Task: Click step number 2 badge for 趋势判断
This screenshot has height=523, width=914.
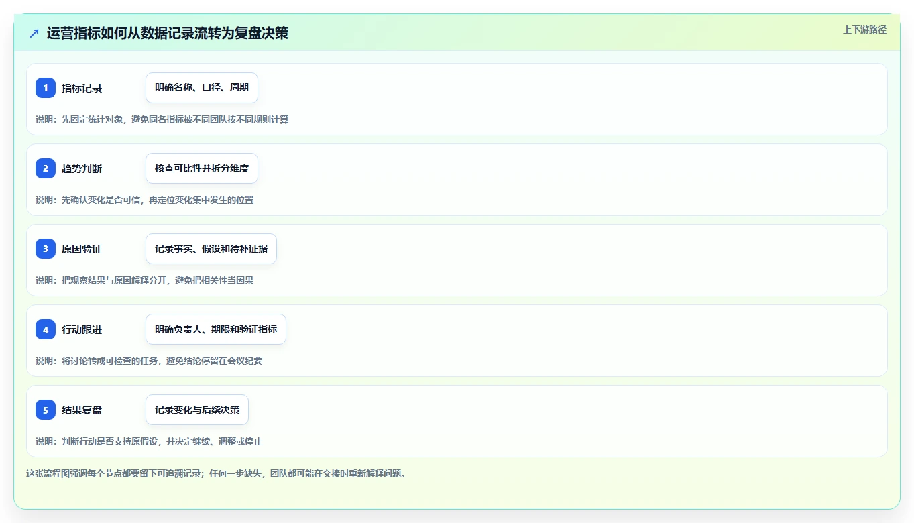Action: coord(46,168)
